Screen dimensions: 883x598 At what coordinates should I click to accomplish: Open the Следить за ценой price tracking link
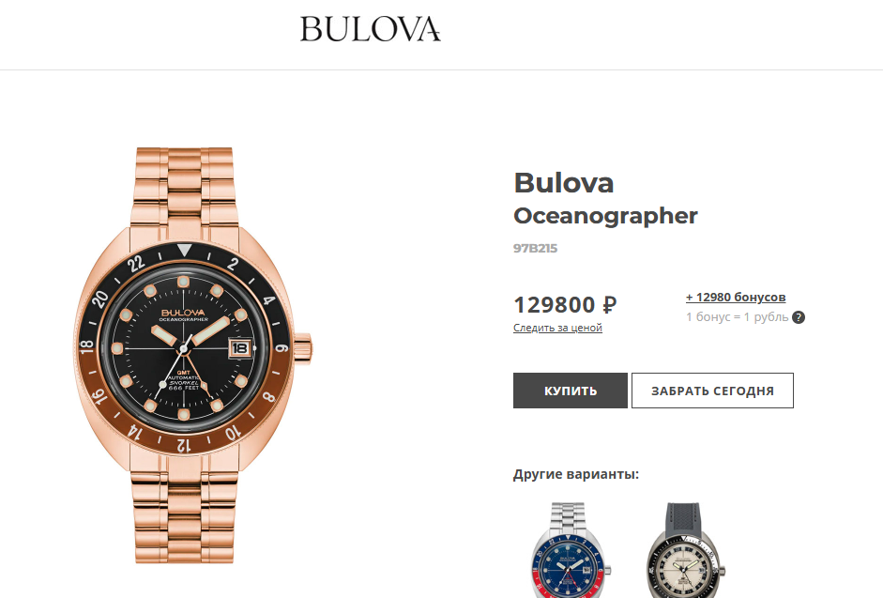tap(557, 328)
